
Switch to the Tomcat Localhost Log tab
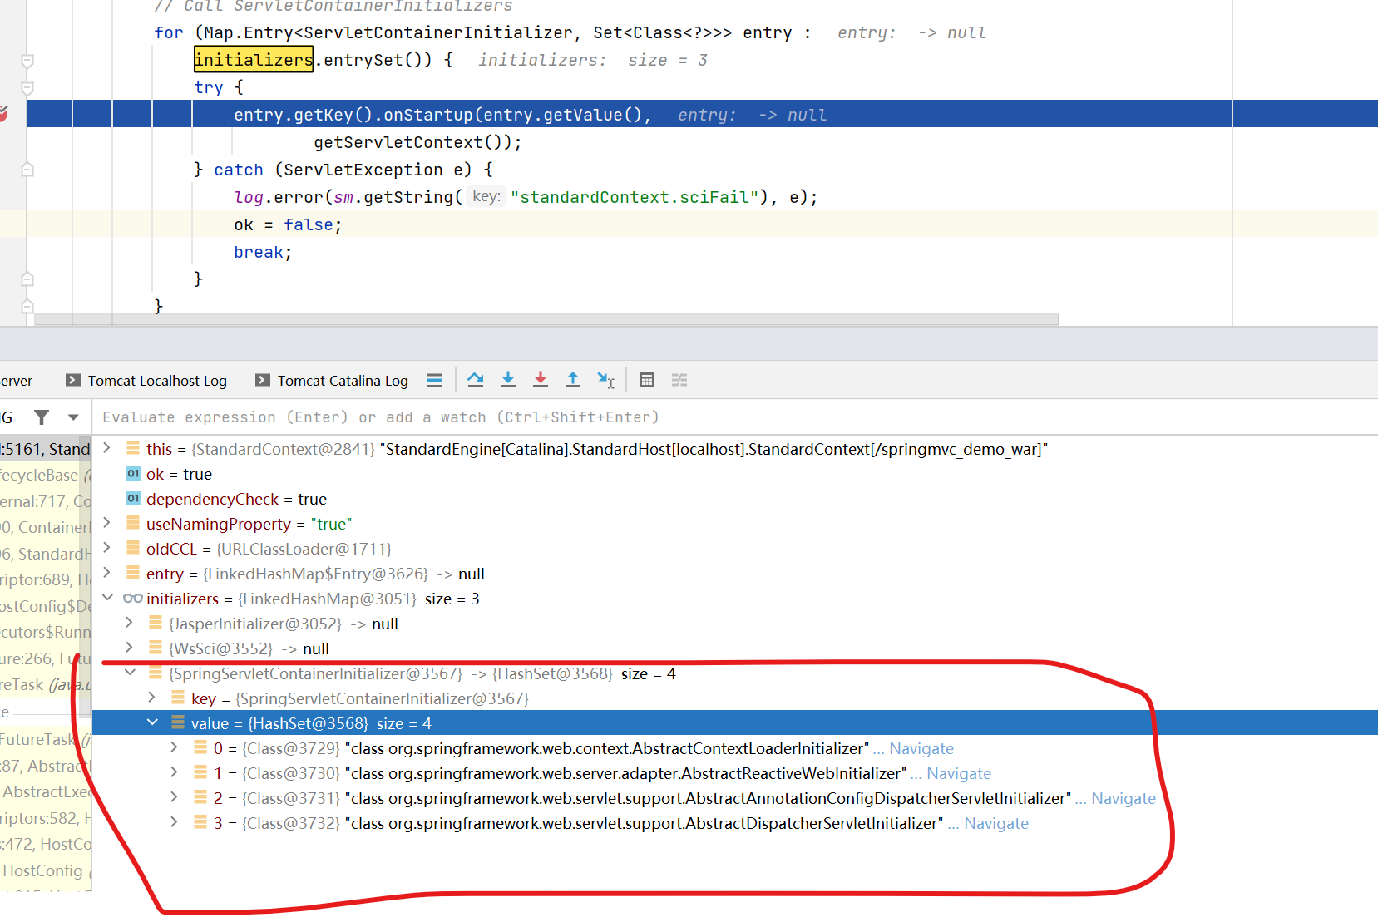(146, 381)
